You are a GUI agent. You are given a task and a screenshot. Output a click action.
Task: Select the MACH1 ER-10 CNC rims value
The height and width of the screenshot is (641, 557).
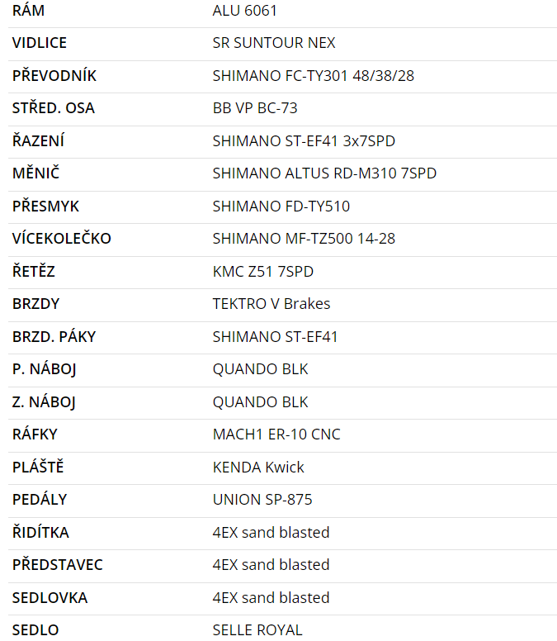coord(276,434)
